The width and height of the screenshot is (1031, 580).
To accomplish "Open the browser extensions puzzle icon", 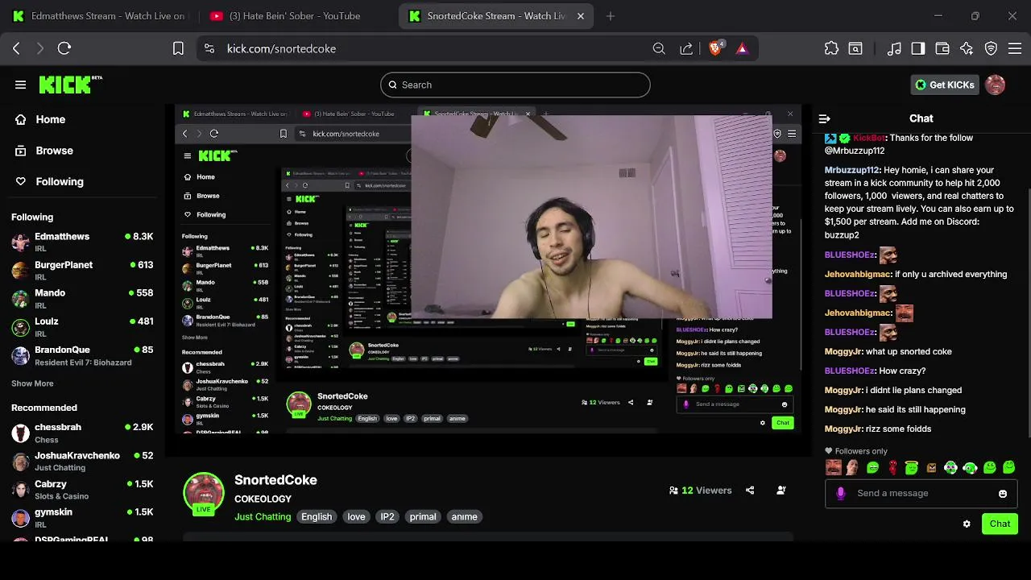I will (x=831, y=48).
